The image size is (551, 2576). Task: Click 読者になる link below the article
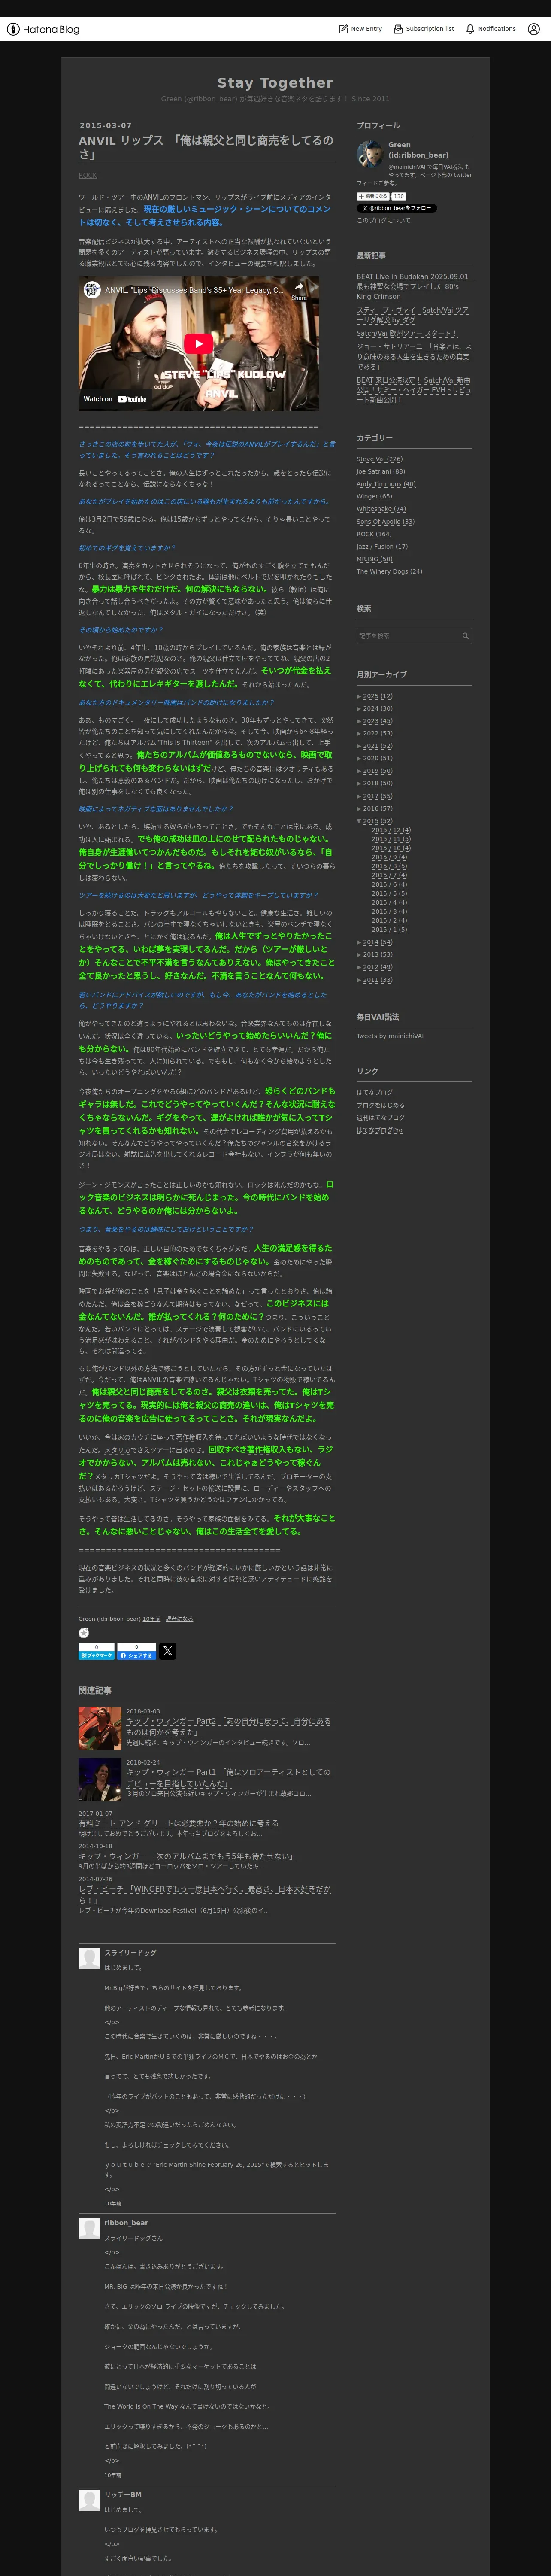pos(179,1618)
